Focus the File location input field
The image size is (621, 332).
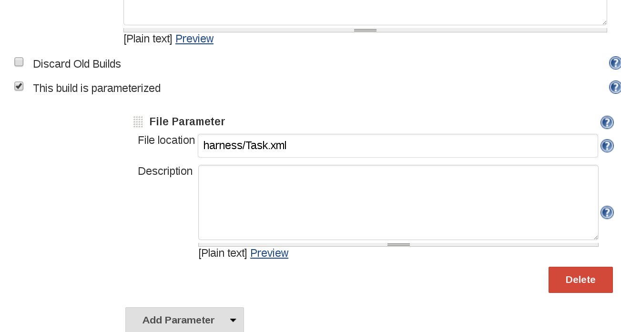(397, 146)
